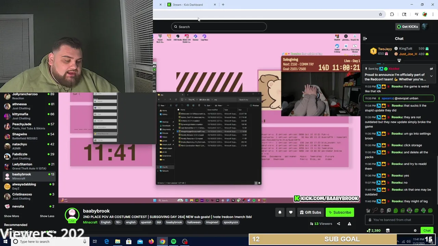
Task: Expand the pinned KickBot message
Action: coord(431,76)
